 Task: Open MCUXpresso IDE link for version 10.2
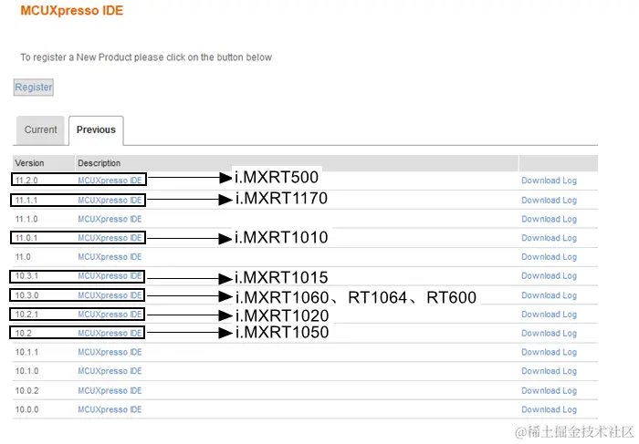pos(110,333)
